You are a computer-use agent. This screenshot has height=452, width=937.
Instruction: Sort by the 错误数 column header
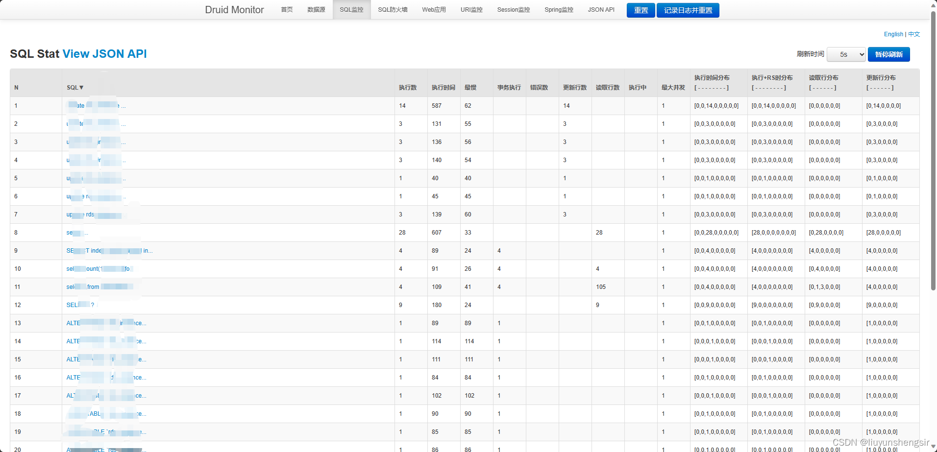click(x=539, y=88)
